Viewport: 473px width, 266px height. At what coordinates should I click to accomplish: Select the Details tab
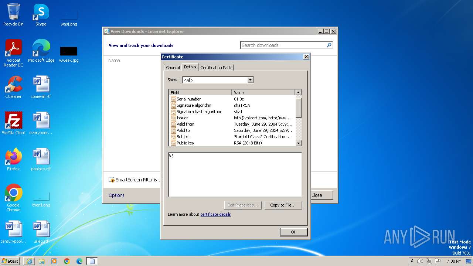coord(190,67)
